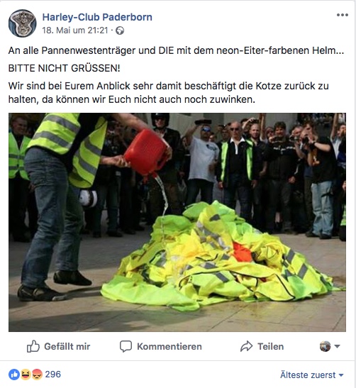356x388 pixels.
Task: Like the post via Gefällt mir
Action: click(58, 346)
